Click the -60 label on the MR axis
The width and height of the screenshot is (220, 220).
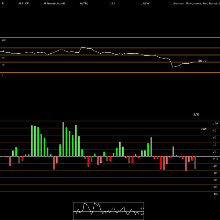click(x=215, y=180)
